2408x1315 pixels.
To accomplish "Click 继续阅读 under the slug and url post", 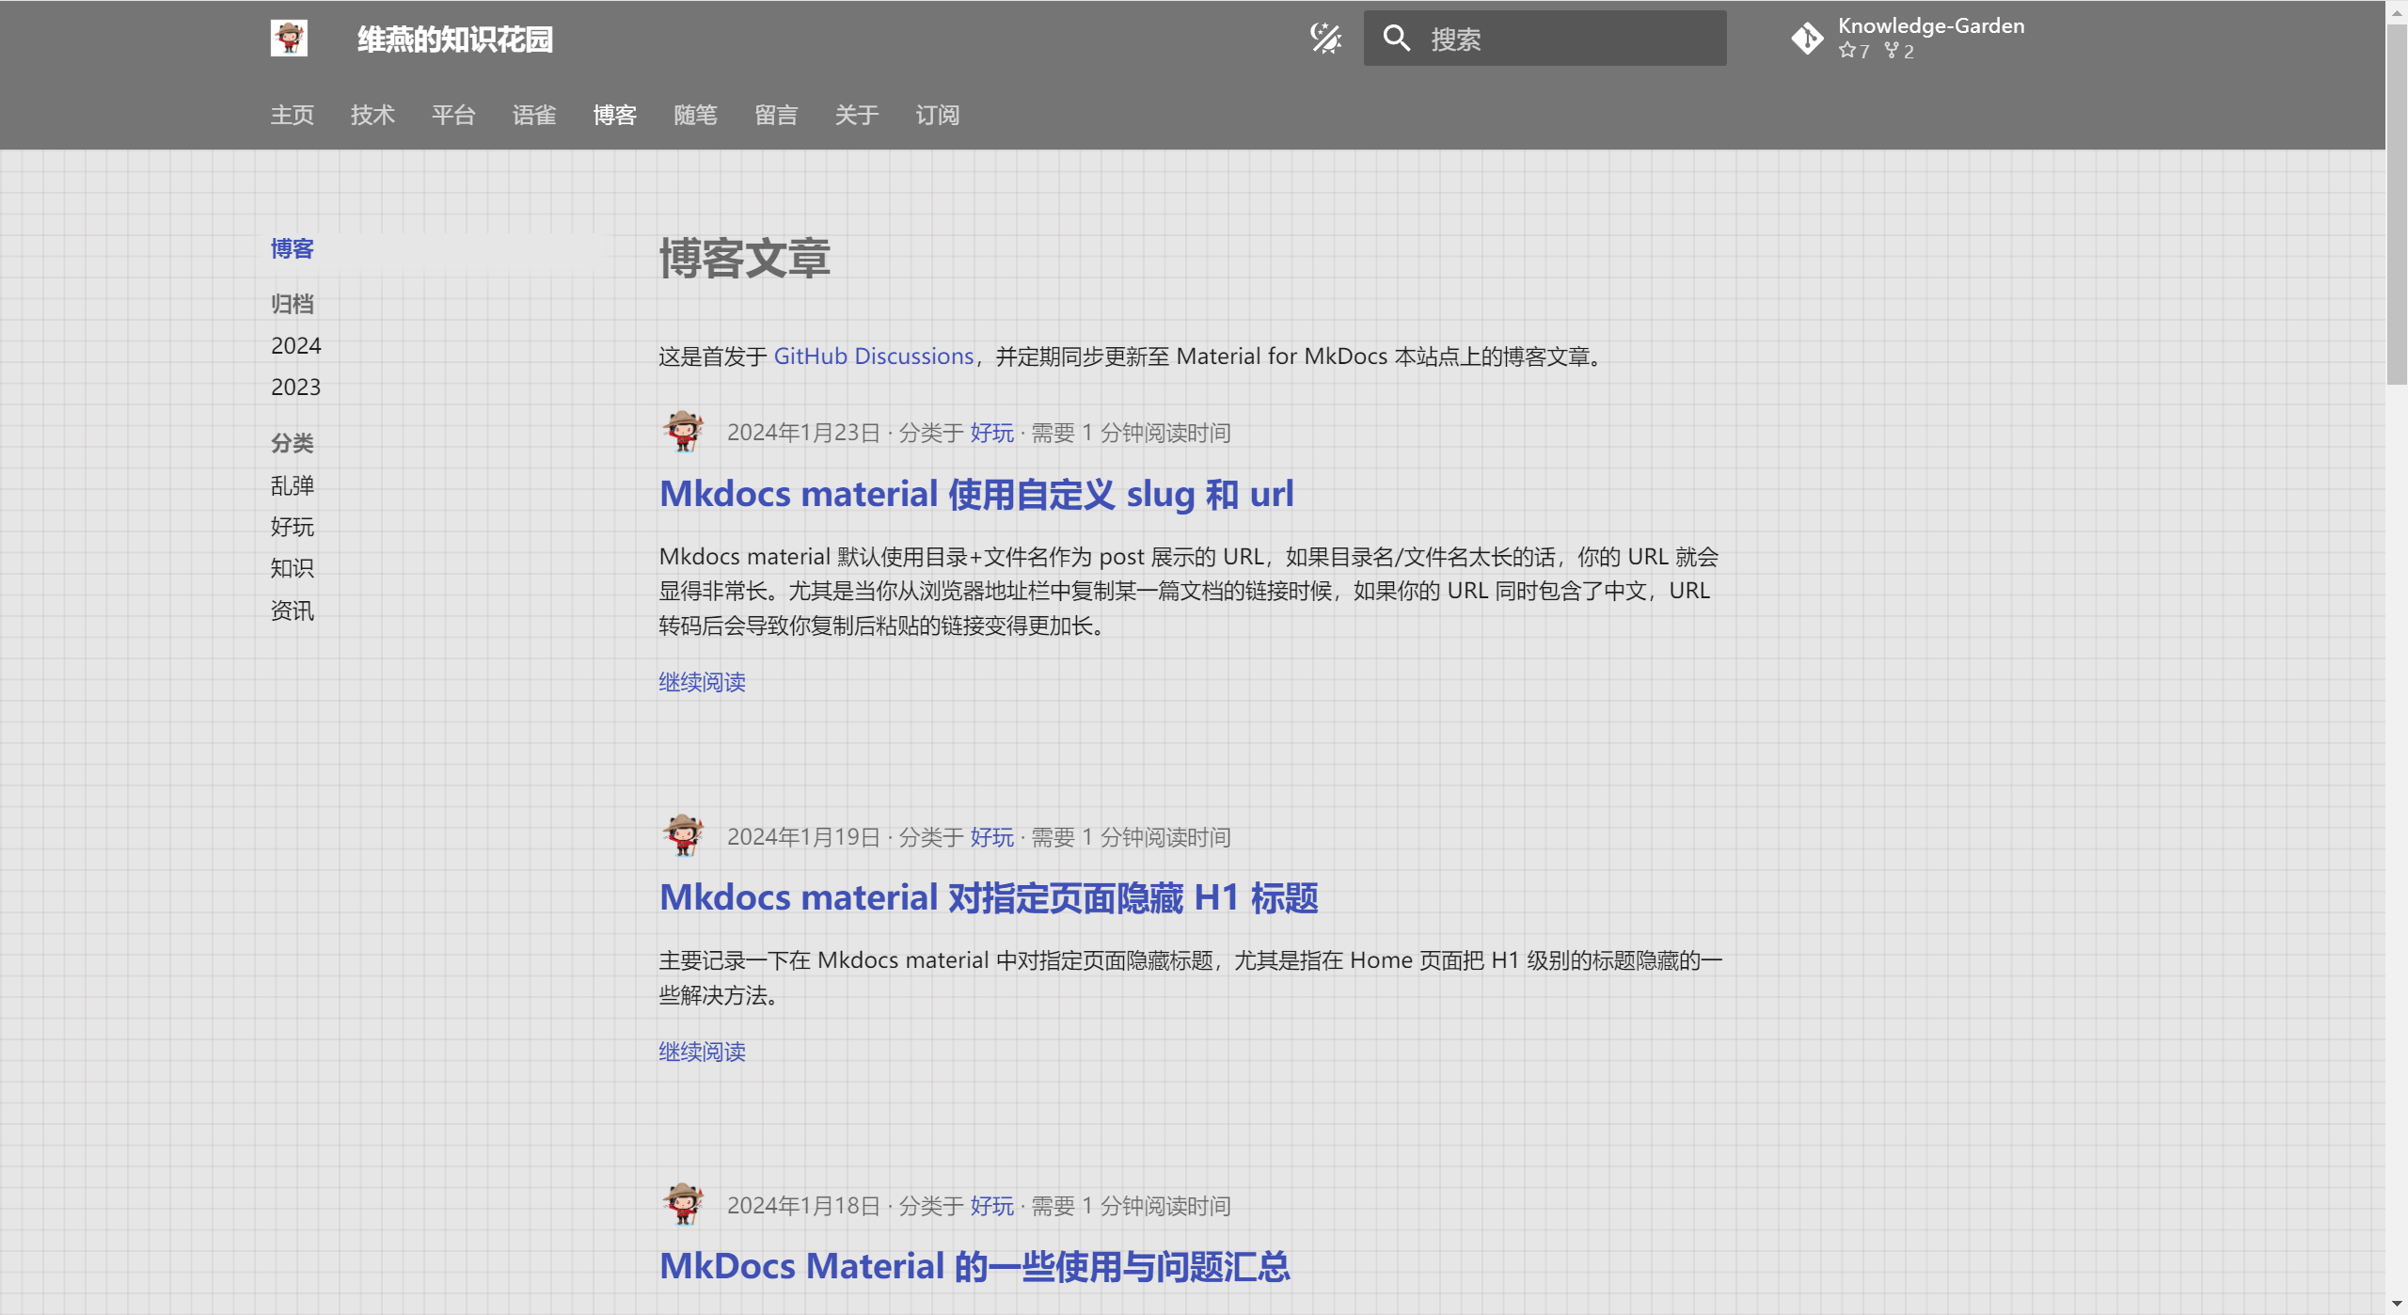I will click(x=702, y=682).
